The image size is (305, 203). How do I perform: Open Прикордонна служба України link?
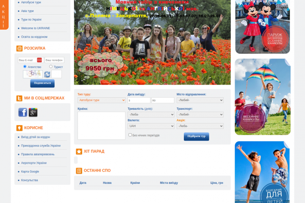click(41, 145)
